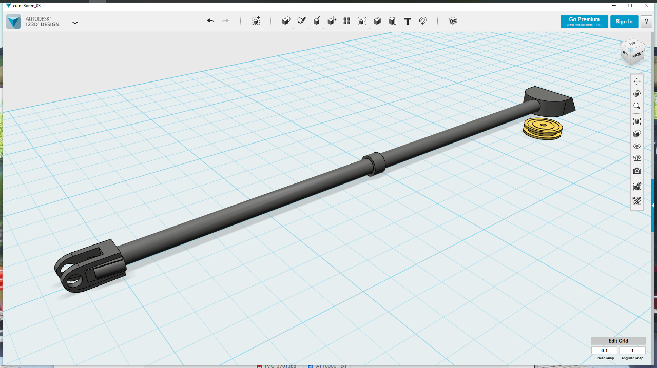Toggle show/hide solids eye icon
The width and height of the screenshot is (657, 368).
[x=637, y=146]
